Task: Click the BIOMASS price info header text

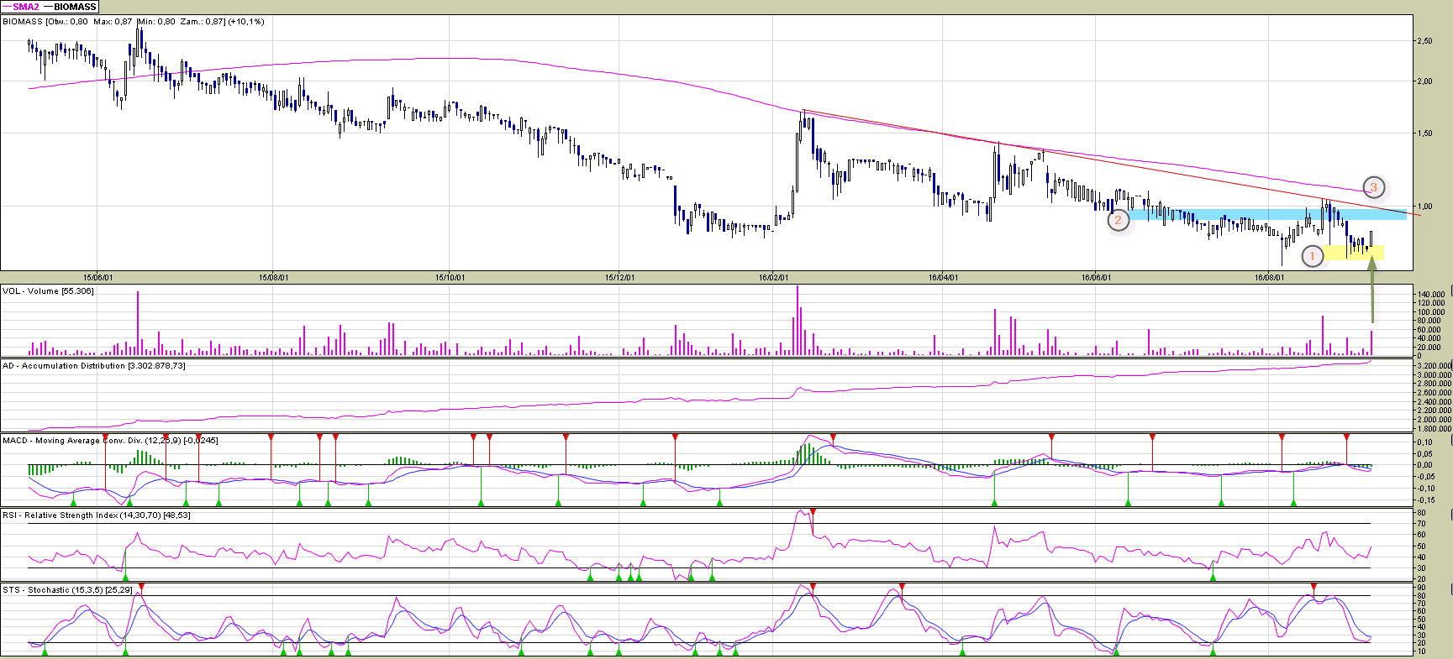Action: click(133, 22)
